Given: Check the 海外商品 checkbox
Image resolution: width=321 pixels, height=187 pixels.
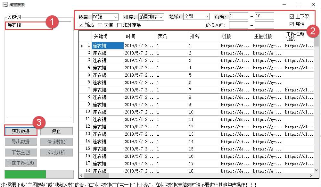Looking at the screenshot, I should (x=119, y=25).
